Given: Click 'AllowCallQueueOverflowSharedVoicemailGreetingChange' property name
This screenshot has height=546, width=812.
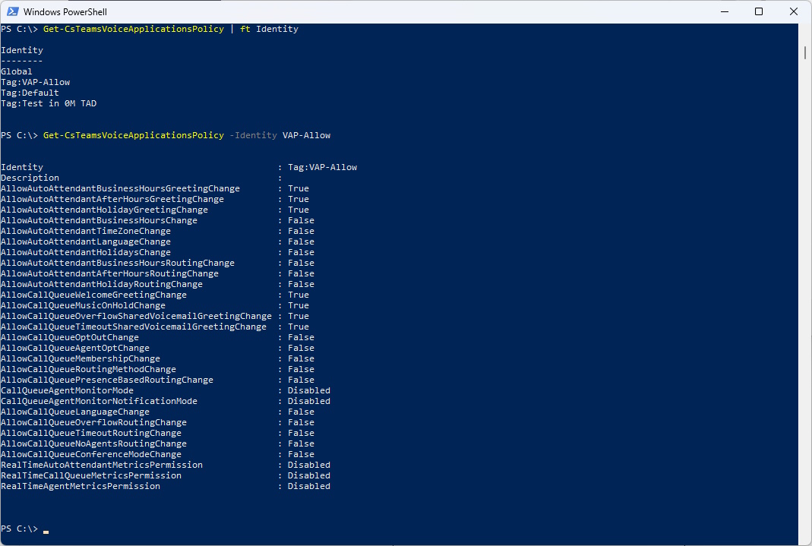Looking at the screenshot, I should [136, 316].
